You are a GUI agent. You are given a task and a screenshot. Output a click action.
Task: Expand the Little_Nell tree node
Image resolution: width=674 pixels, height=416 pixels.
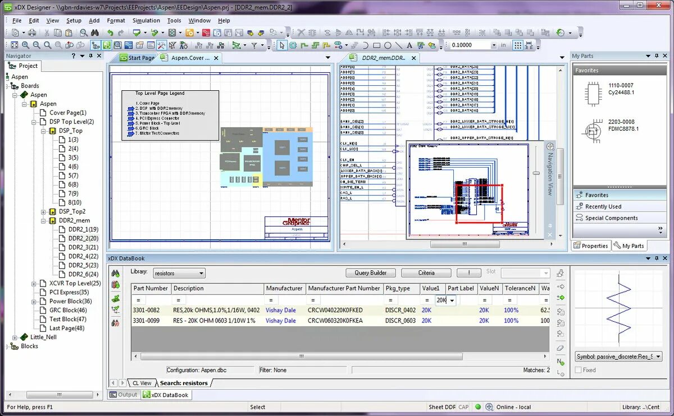[x=15, y=337]
